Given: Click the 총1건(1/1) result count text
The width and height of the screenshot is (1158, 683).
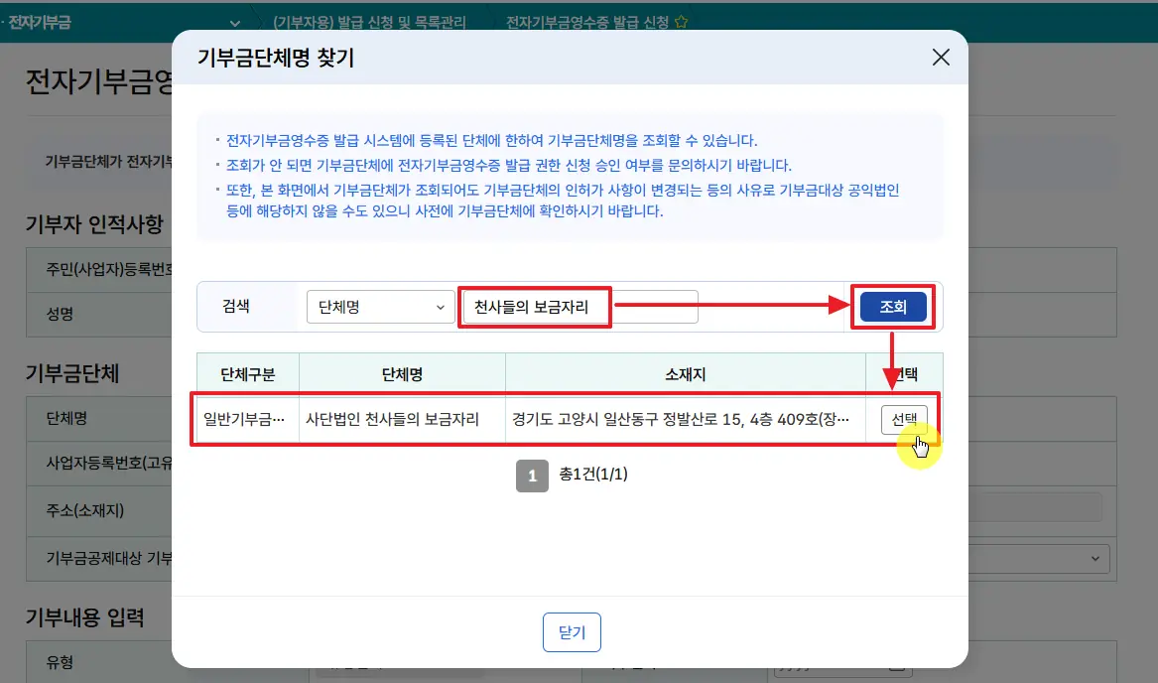Looking at the screenshot, I should point(593,475).
